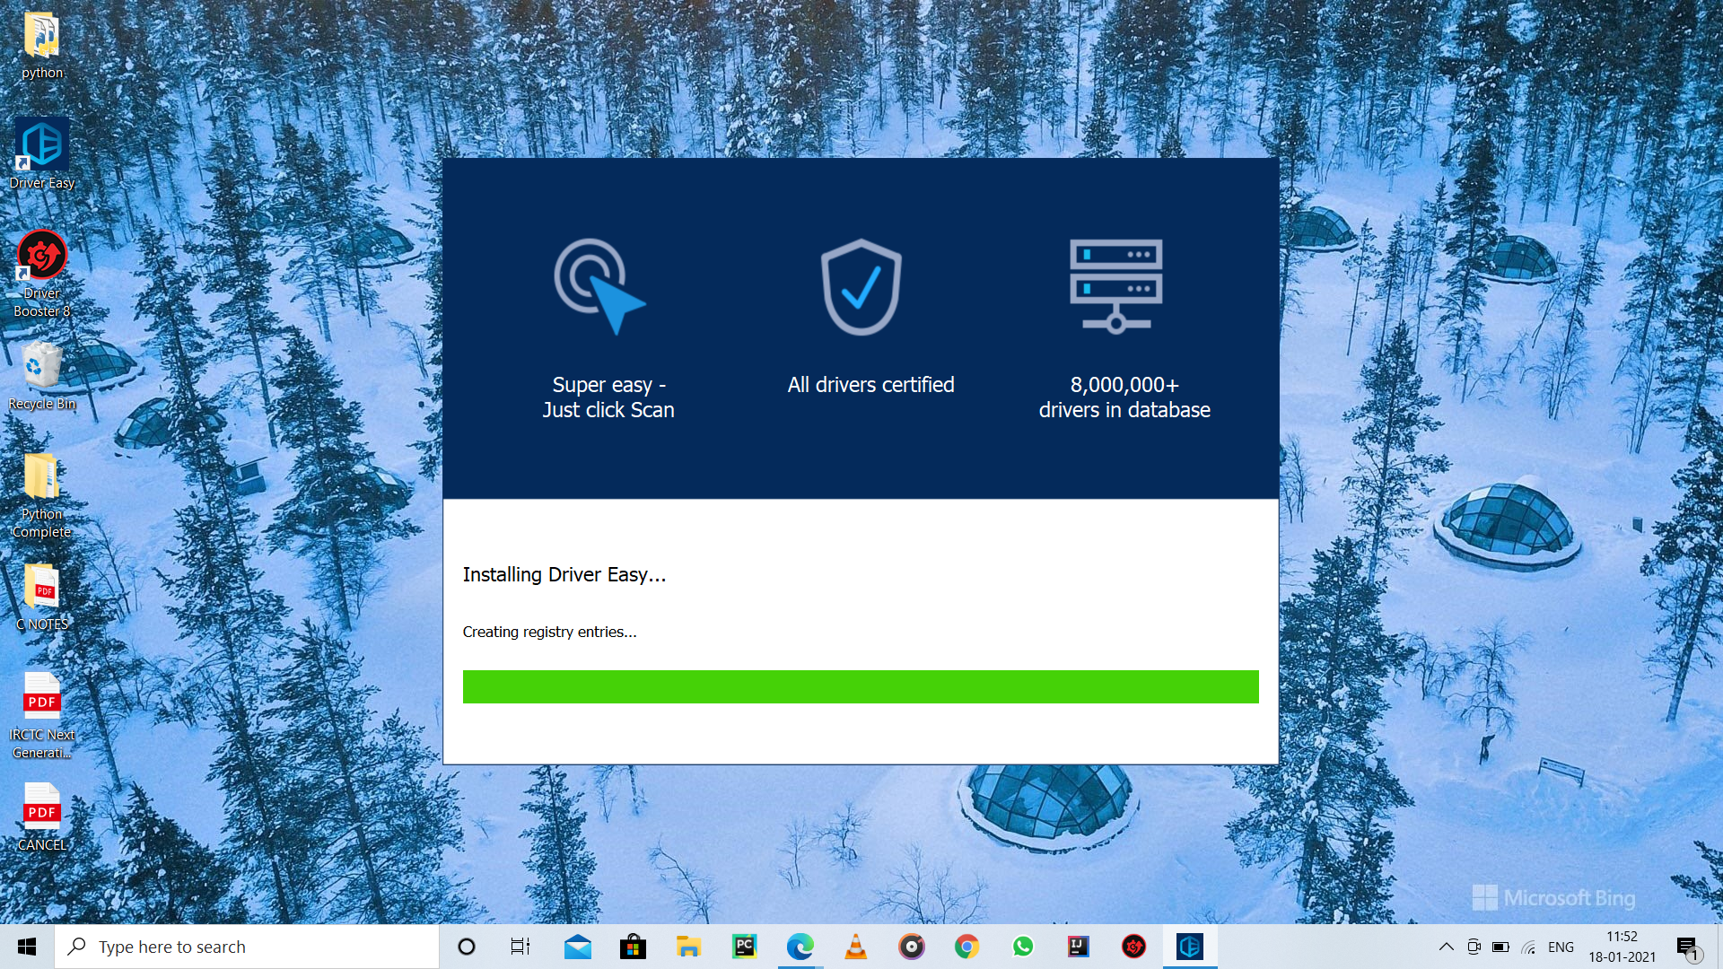Click the green installation progress bar

coord(861,686)
